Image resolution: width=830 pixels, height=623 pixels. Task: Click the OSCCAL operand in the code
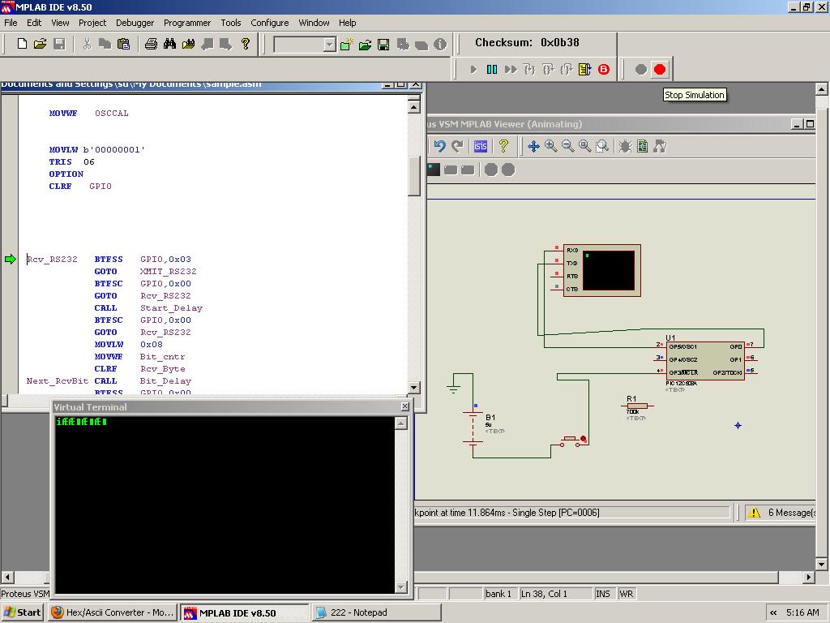(x=112, y=113)
